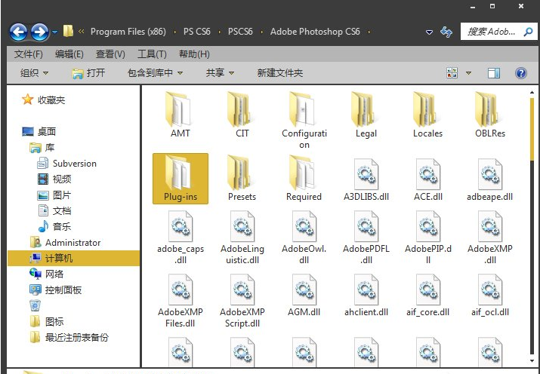Open the 工具(T) menu
This screenshot has width=540, height=374.
pos(152,54)
